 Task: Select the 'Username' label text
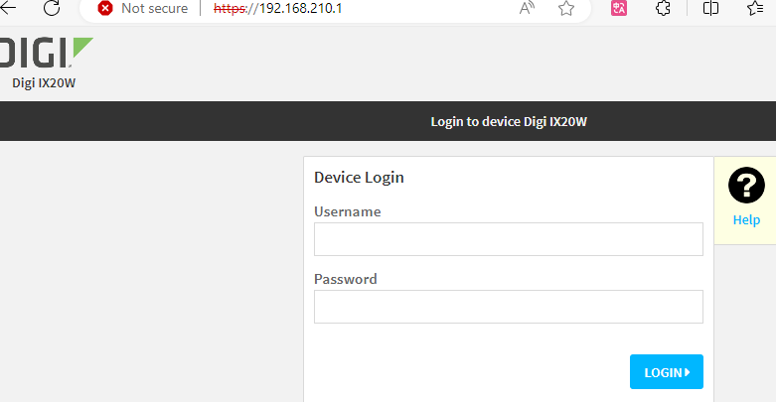pos(348,211)
